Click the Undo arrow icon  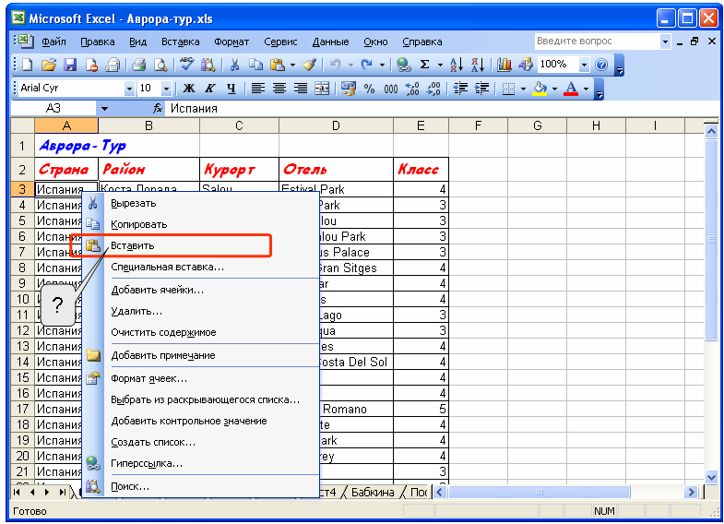click(335, 65)
